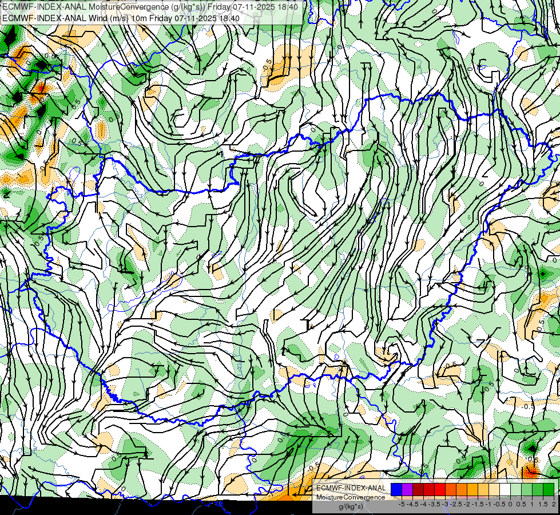560x515 pixels.
Task: Click the -4.5 tick label on the legend
Action: click(x=412, y=504)
